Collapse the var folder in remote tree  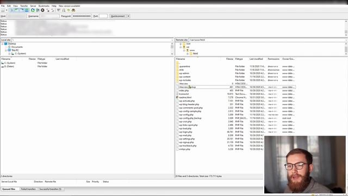coord(181,47)
